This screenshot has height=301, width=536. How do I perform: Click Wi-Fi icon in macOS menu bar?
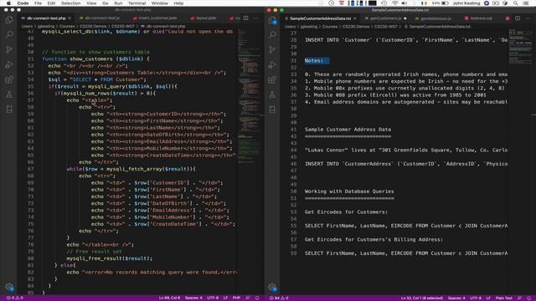coord(395,3)
